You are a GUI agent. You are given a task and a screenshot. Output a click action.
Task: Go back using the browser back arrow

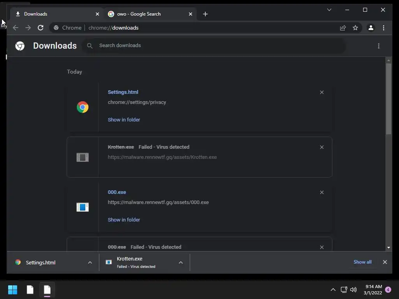[x=16, y=28]
